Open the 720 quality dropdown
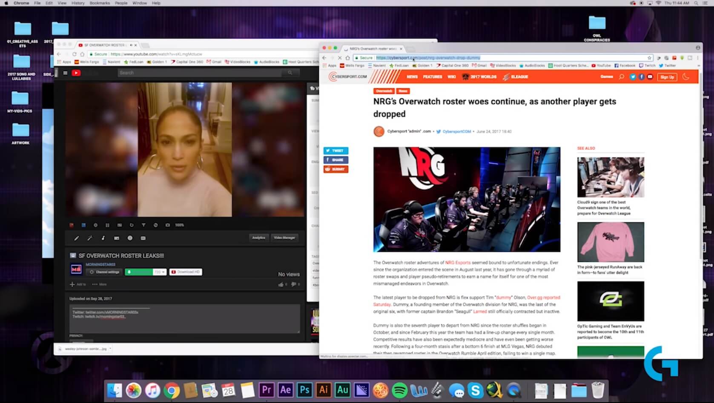Viewport: 714px width, 403px height. click(x=159, y=272)
